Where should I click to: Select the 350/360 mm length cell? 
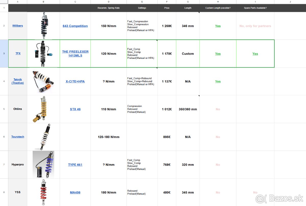[188, 109]
